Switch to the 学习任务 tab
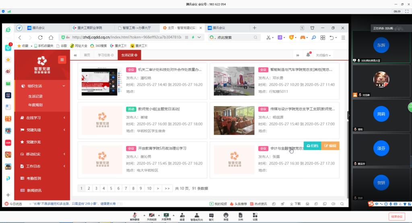Viewport: 412px width, 223px height. pos(106,55)
